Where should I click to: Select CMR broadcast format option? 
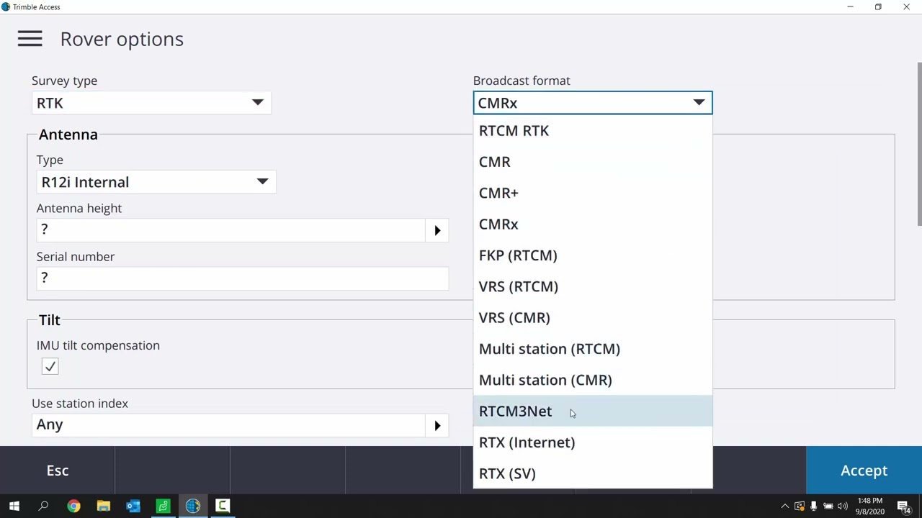tap(593, 162)
